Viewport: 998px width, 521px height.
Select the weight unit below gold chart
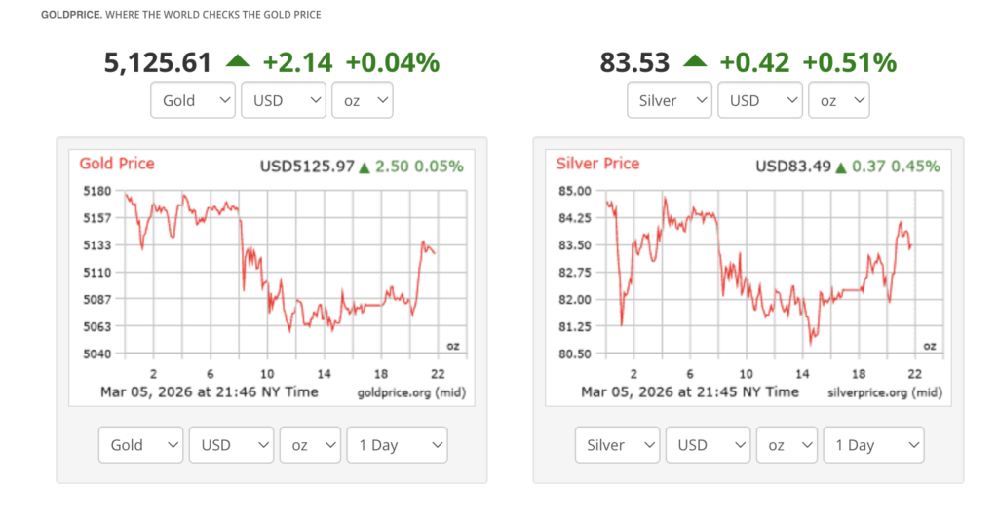310,445
